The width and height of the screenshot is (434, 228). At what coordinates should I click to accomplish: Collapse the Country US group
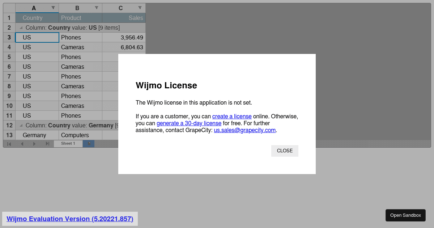[21, 28]
